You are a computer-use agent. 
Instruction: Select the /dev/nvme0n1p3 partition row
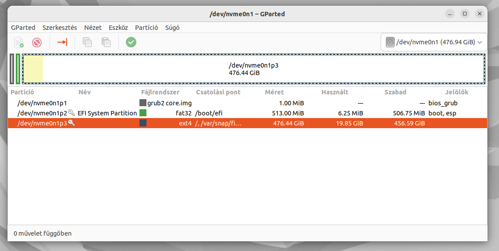[248, 123]
